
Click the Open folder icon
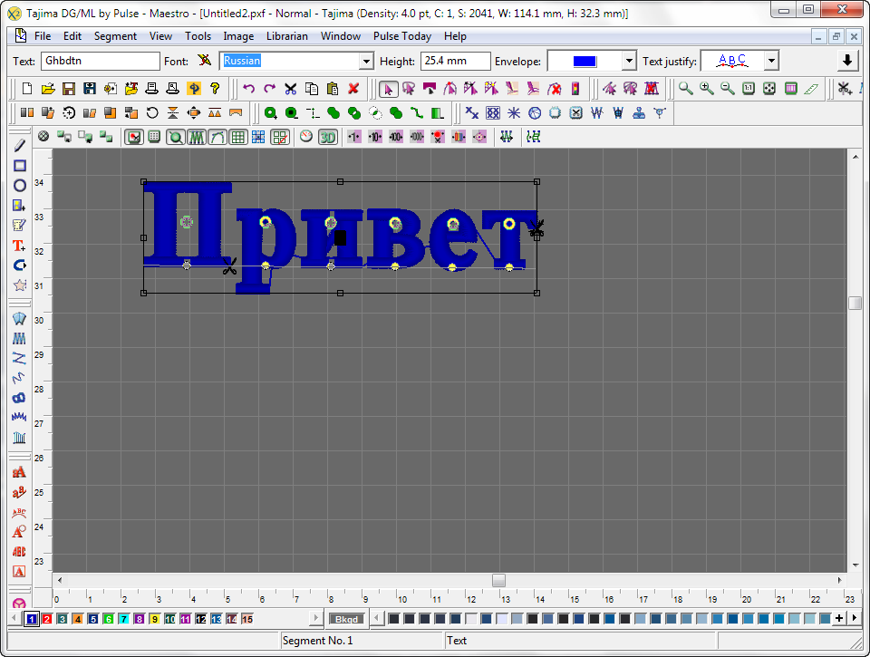coord(48,89)
